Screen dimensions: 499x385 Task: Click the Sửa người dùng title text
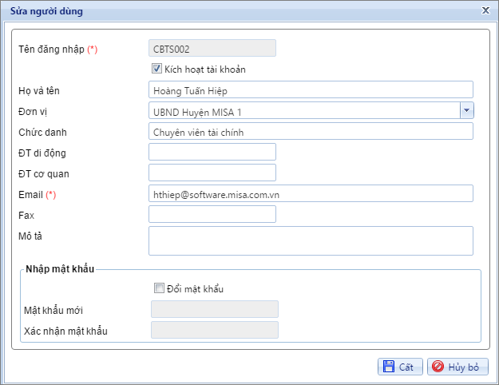pyautogui.click(x=46, y=11)
